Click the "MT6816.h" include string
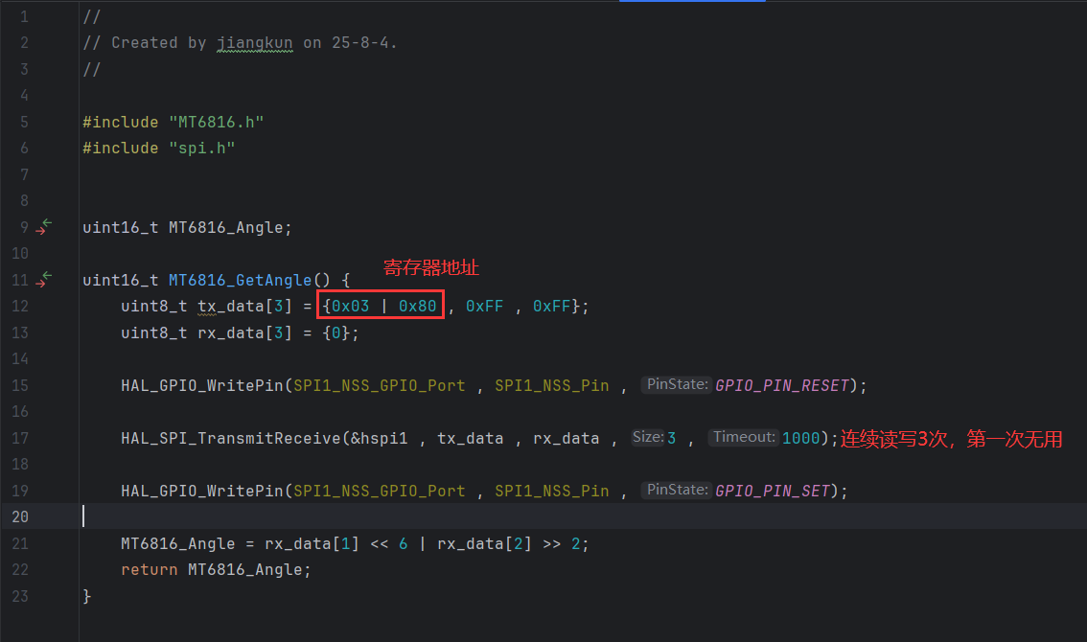 pos(217,122)
